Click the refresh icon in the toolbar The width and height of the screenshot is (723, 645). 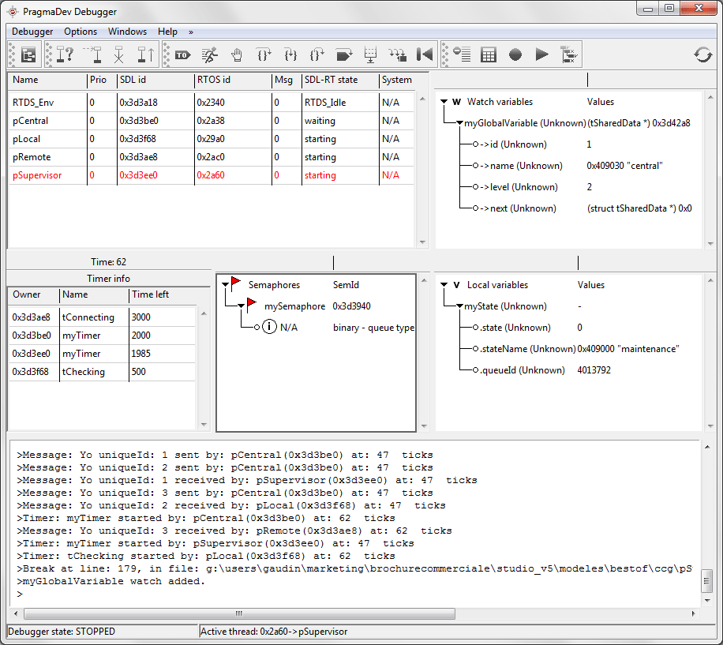(x=702, y=54)
